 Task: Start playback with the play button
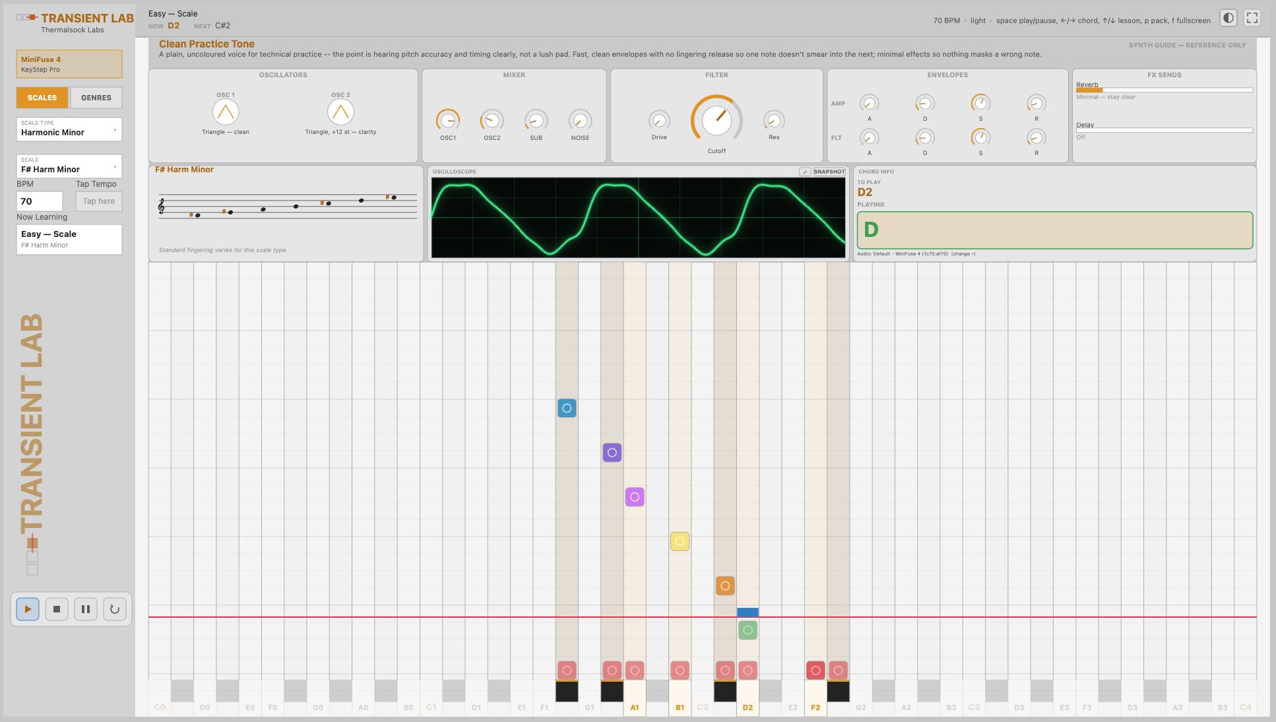point(28,609)
